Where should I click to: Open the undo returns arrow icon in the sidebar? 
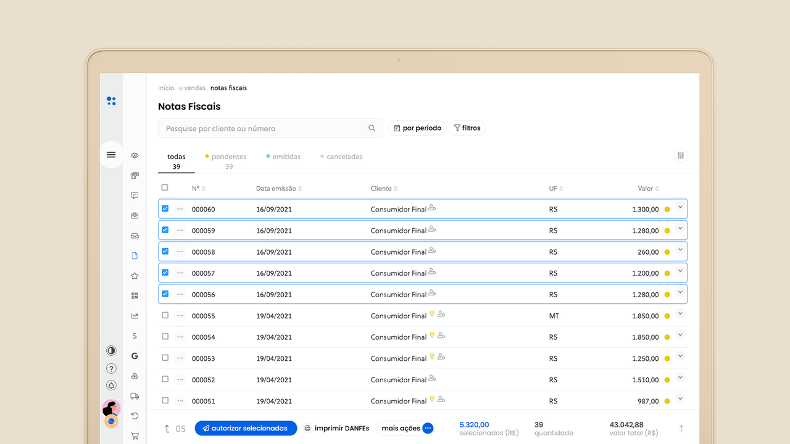tap(135, 416)
